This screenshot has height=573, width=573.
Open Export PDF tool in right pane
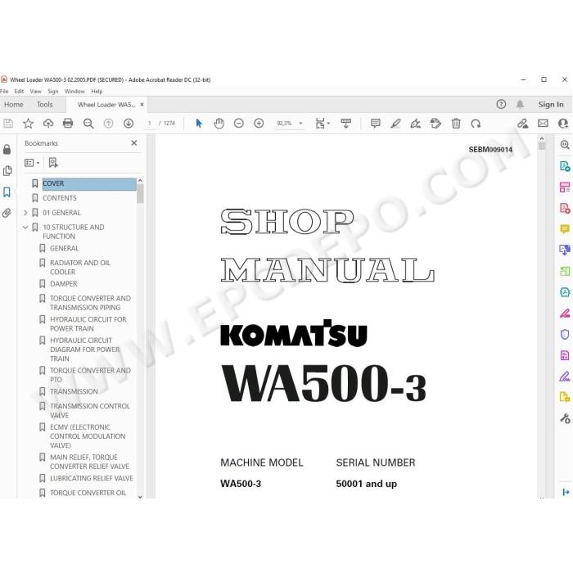tap(565, 167)
